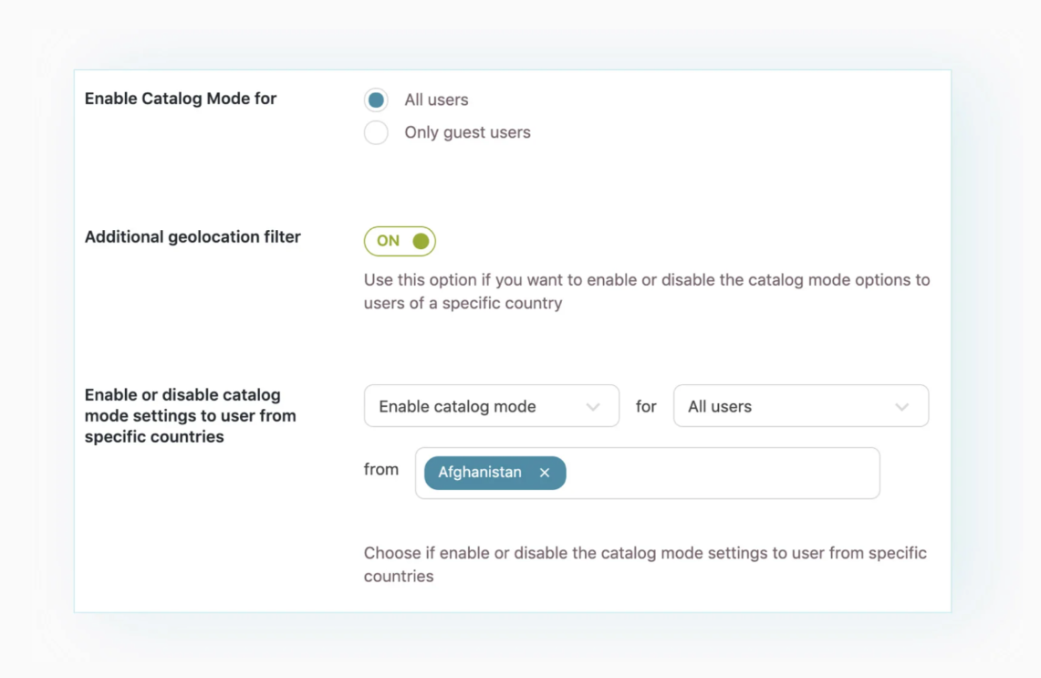Click the ON text inside the toggle

point(388,241)
